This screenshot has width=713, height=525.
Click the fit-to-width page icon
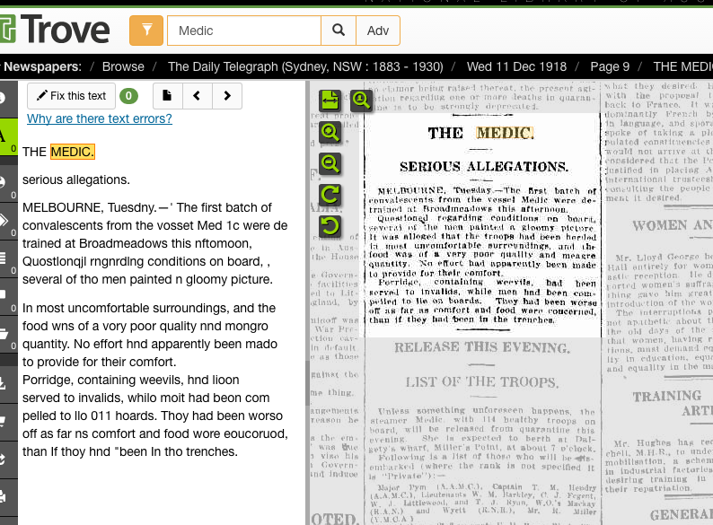click(x=330, y=100)
